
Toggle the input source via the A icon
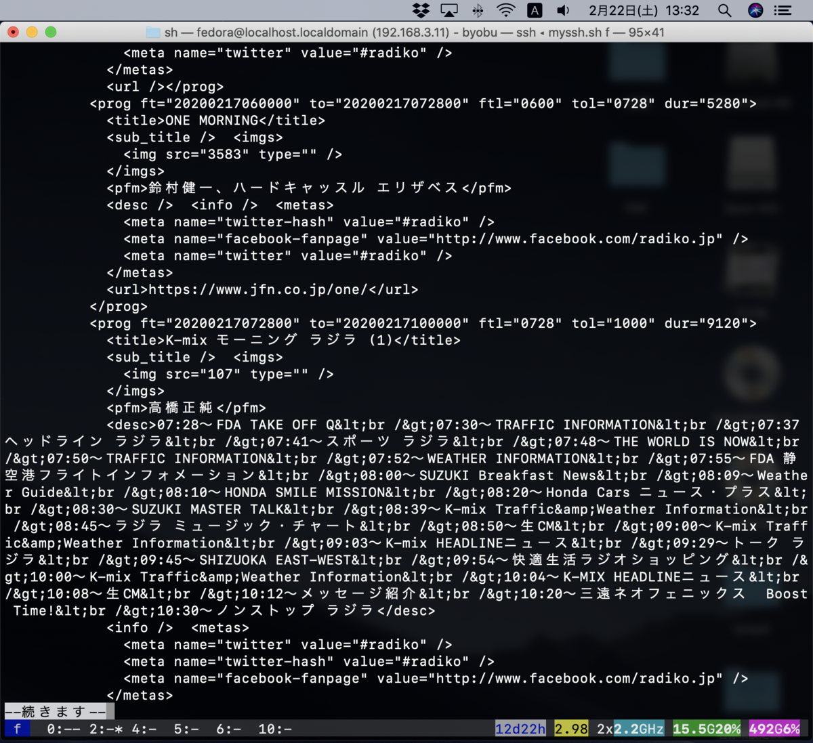click(x=535, y=10)
